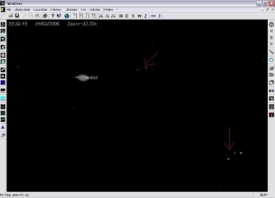Viewport: 275px width, 198px height.
Task: Click the Copy toolbar icon
Action: (31, 16)
